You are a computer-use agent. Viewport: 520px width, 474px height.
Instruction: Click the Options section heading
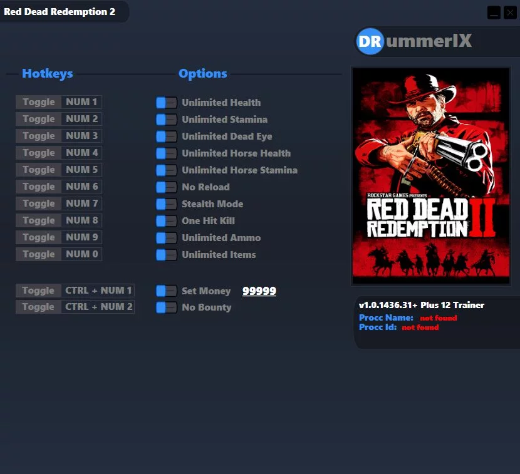[202, 74]
